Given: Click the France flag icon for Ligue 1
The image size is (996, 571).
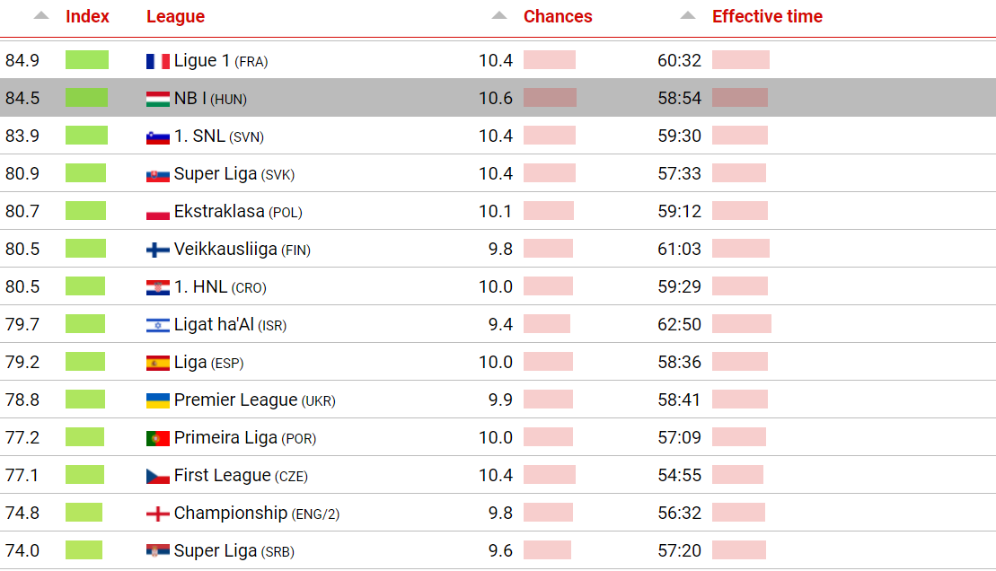Looking at the screenshot, I should pos(157,61).
